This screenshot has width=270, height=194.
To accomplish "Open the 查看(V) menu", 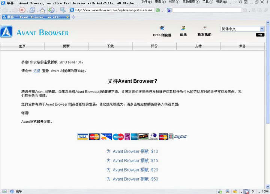I will (160, 2).
